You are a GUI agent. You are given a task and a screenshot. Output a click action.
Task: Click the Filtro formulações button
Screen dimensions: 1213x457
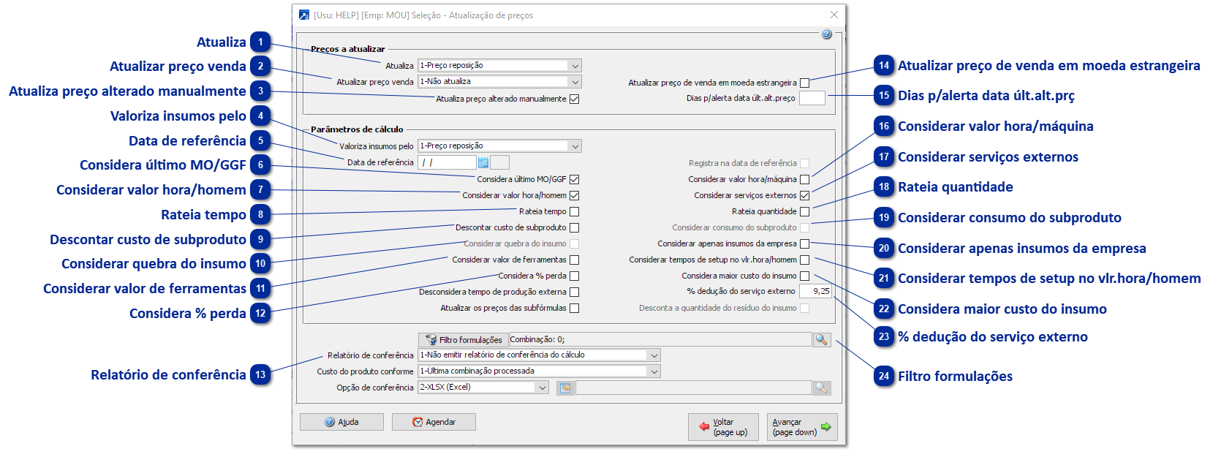[464, 340]
